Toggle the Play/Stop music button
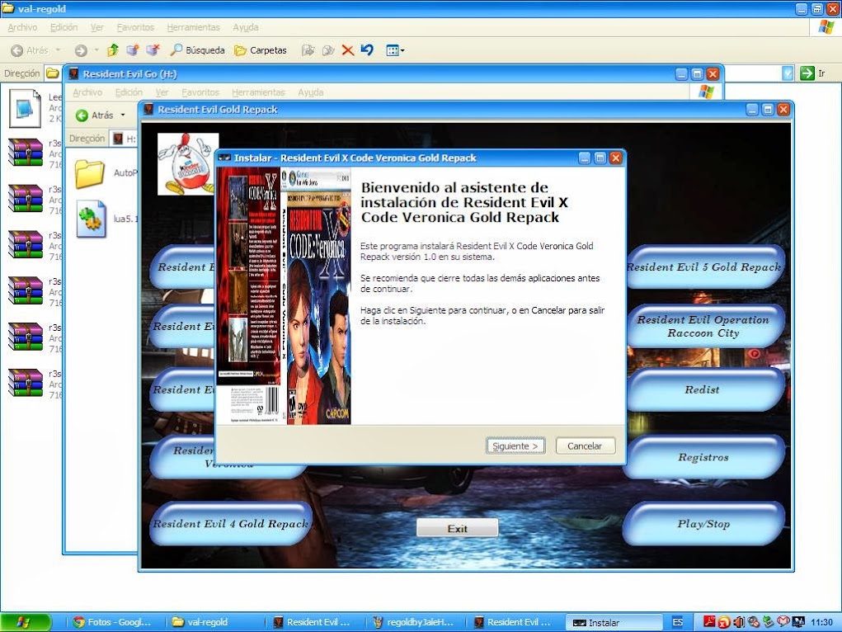The height and width of the screenshot is (632, 842). [703, 523]
